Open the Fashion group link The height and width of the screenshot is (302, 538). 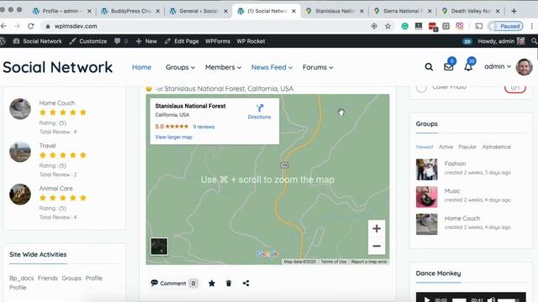[455, 164]
